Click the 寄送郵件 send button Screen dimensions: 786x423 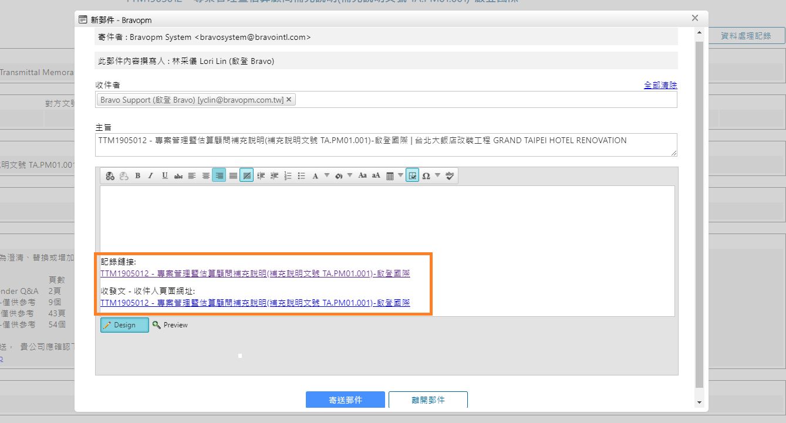click(x=345, y=400)
